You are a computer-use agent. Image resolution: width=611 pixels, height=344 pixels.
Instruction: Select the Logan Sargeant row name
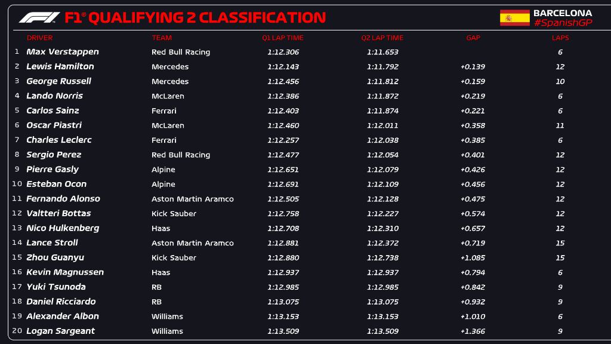61,331
